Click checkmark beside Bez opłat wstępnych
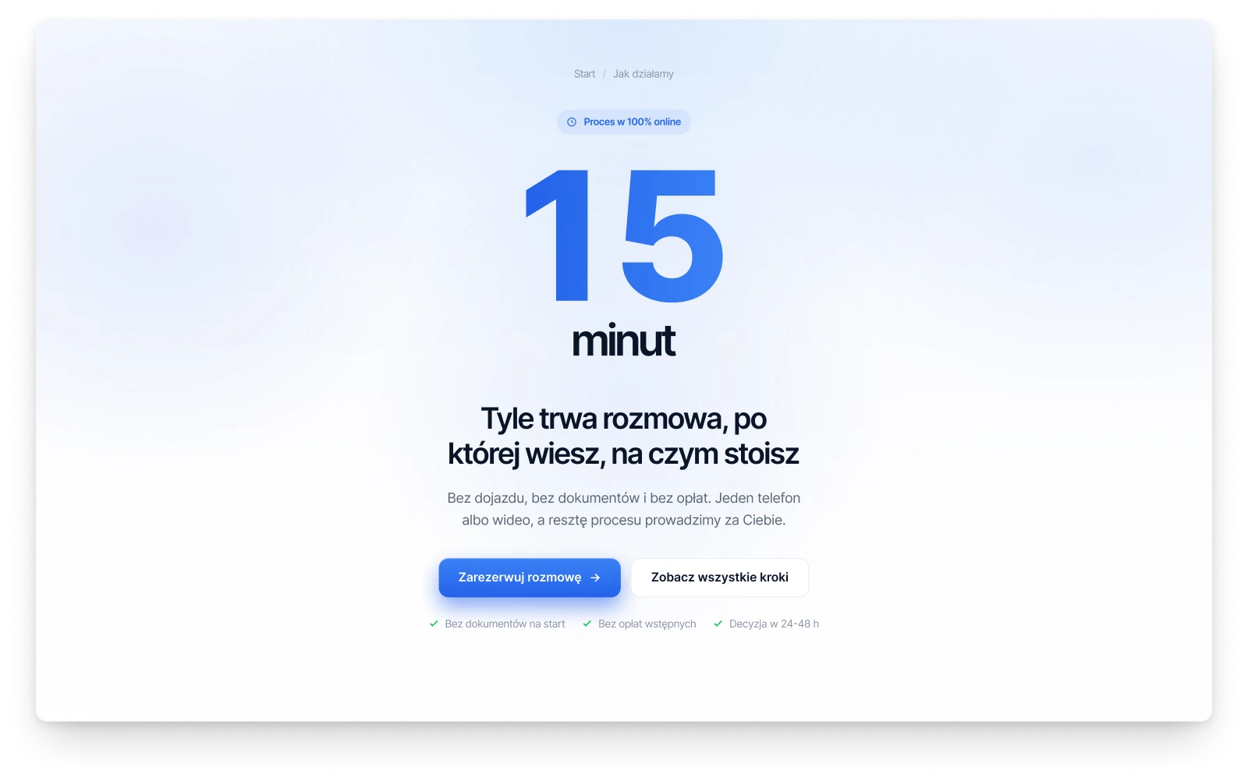1248x781 pixels. (x=587, y=624)
